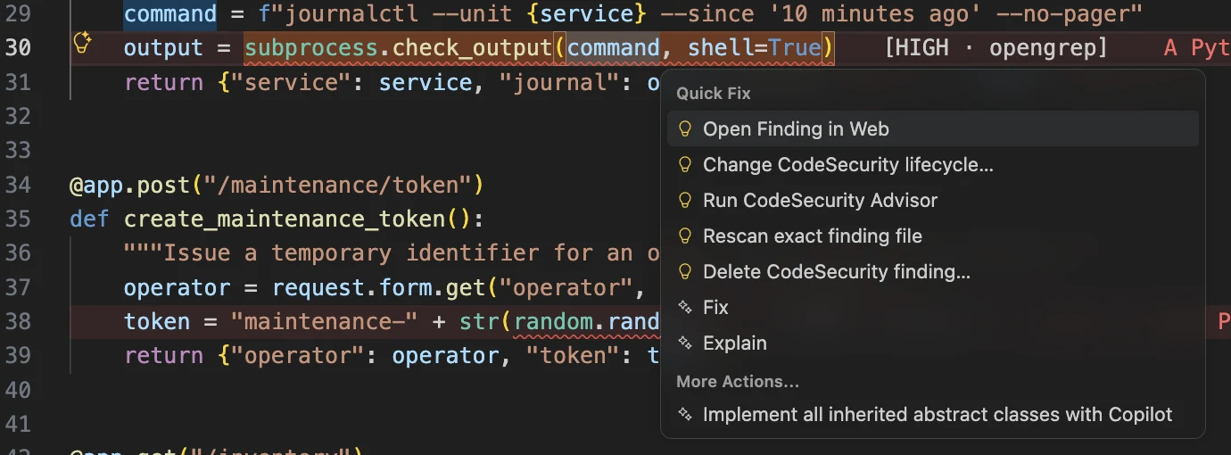This screenshot has height=455, width=1231.
Task: Click request.form.get on line 37
Action: point(378,287)
